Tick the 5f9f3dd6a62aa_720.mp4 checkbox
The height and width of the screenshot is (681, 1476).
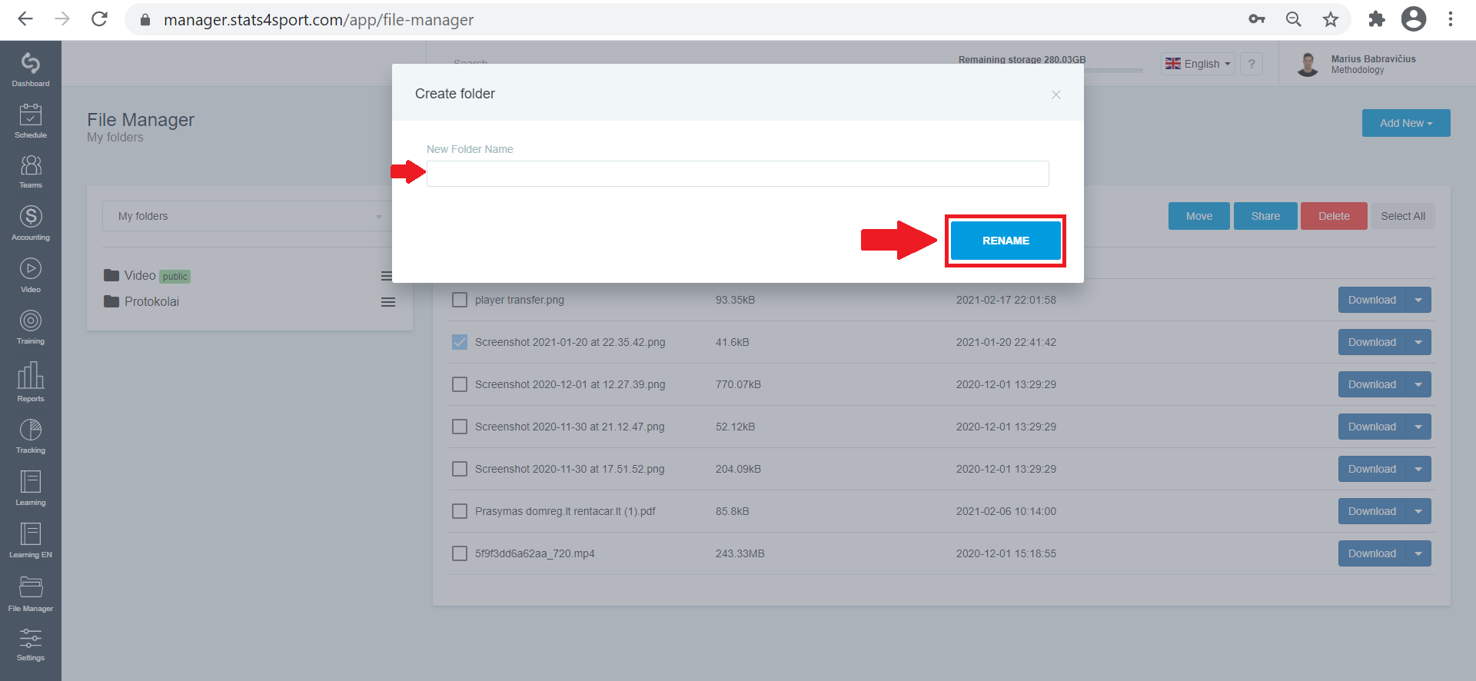460,553
